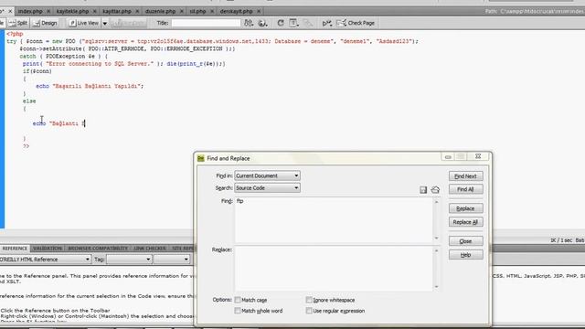Open the Reference panel tab
This screenshot has height=329, width=585.
pos(15,249)
